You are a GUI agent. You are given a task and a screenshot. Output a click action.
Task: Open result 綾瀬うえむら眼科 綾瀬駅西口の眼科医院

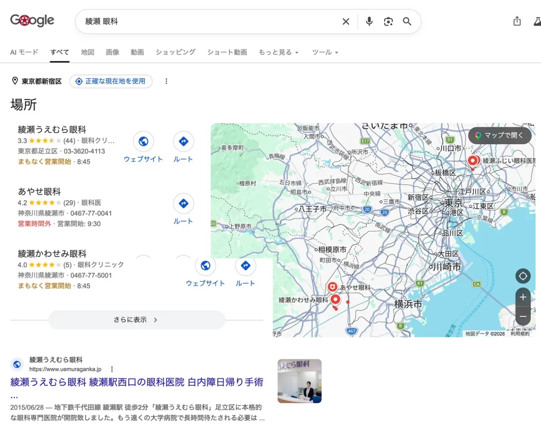pos(137,382)
